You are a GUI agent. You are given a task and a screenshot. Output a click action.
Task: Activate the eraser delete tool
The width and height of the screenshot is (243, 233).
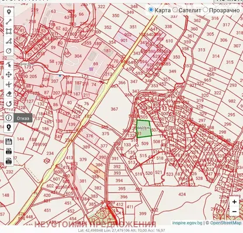[x=9, y=94]
